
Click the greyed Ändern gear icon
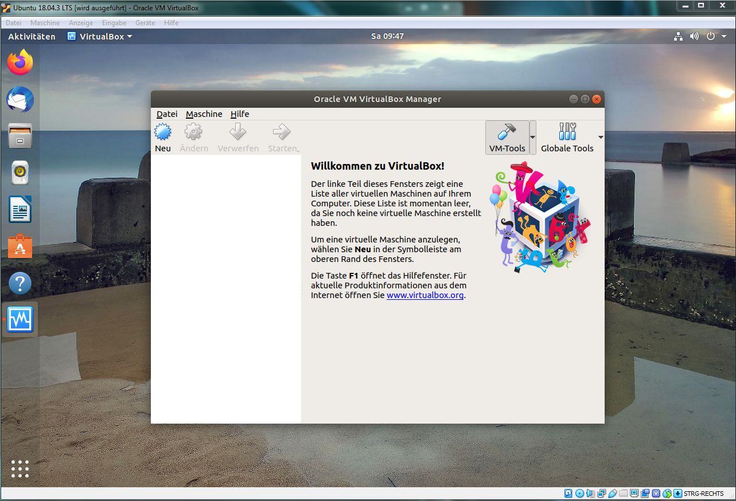[193, 132]
